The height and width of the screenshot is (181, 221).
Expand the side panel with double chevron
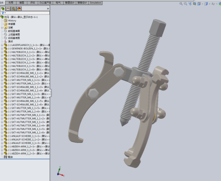pyautogui.click(x=48, y=9)
